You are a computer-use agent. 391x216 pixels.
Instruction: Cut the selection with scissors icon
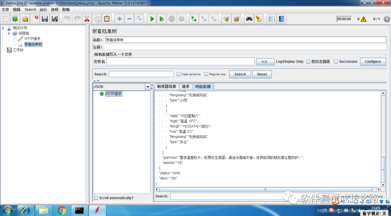(x=87, y=19)
